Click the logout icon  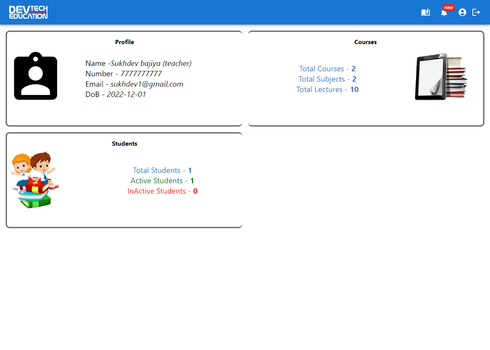click(476, 12)
